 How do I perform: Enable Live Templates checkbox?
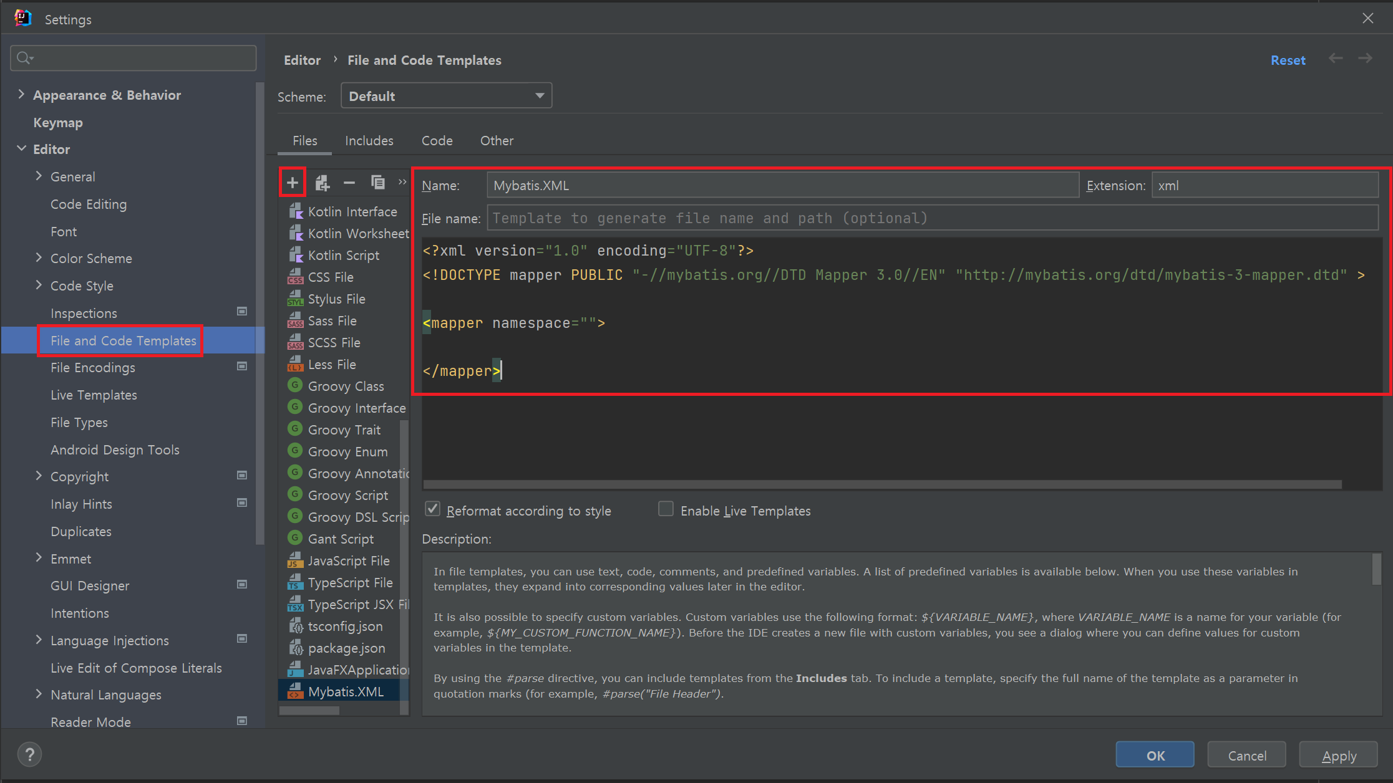[x=666, y=509]
